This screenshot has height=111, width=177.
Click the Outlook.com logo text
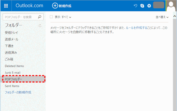[29, 6]
